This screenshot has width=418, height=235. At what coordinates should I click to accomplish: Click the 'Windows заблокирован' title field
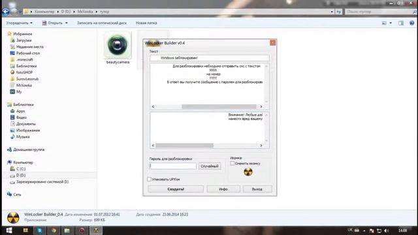pos(210,58)
